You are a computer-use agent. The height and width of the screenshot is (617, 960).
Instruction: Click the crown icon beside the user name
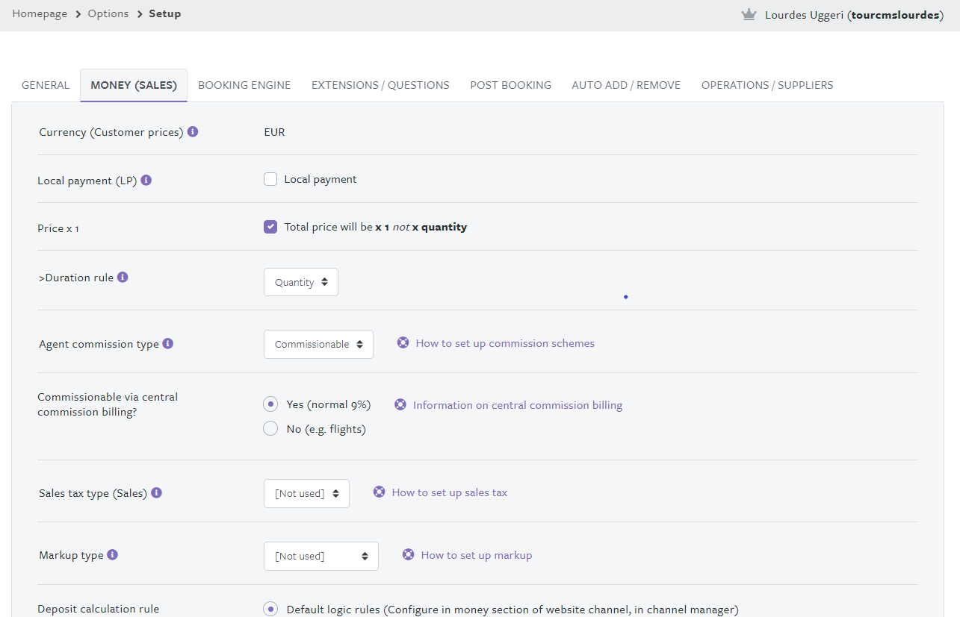coord(749,15)
